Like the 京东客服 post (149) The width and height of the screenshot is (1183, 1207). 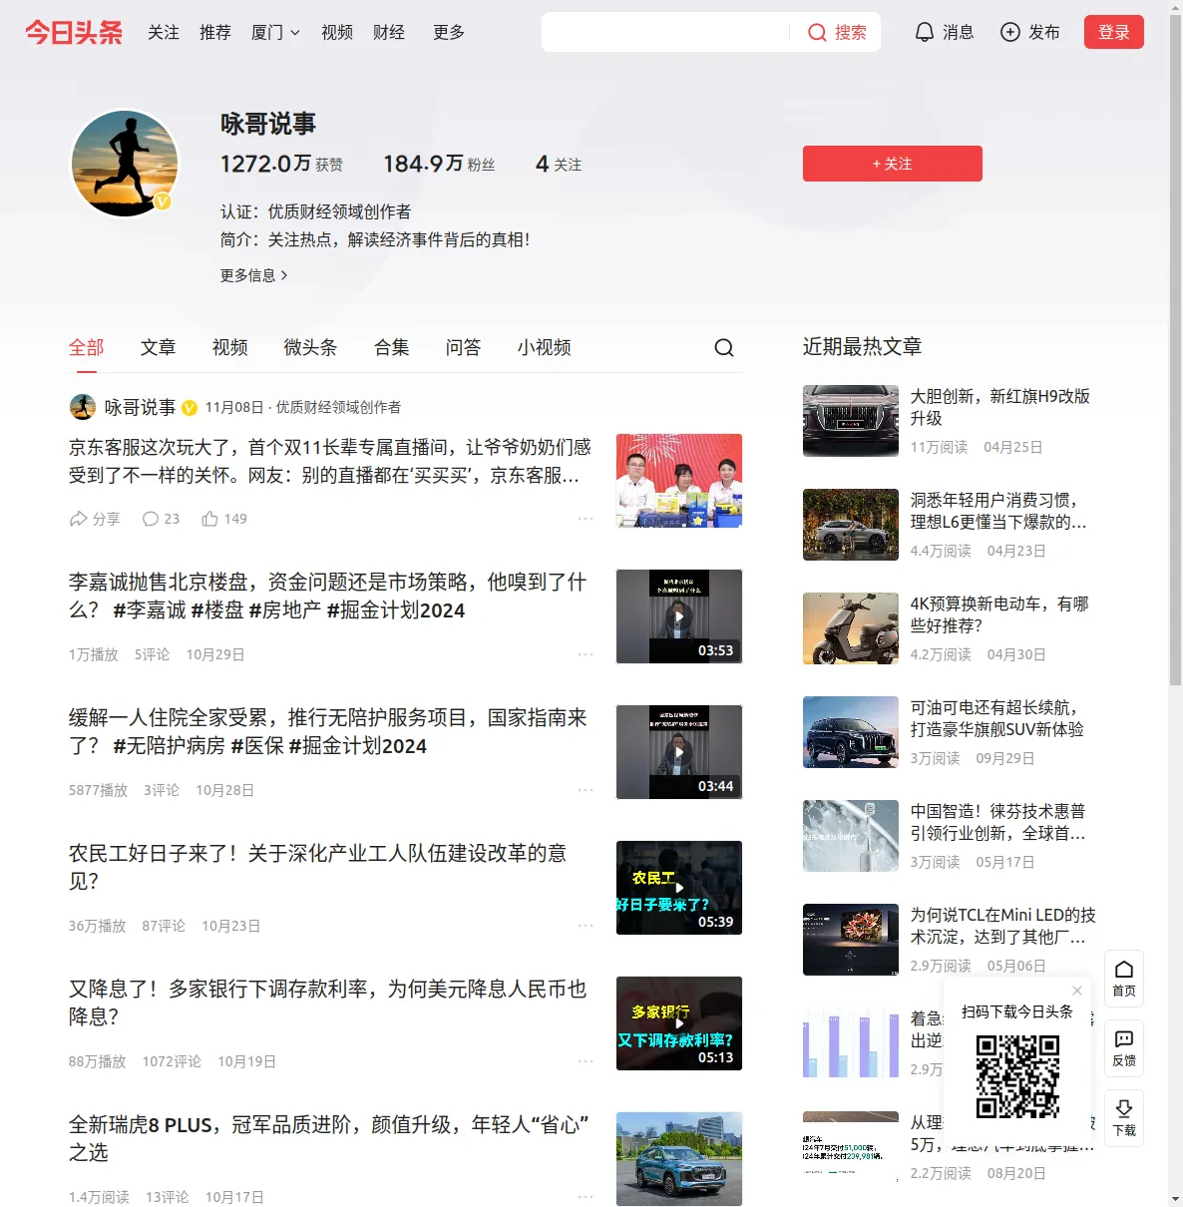[x=224, y=519]
